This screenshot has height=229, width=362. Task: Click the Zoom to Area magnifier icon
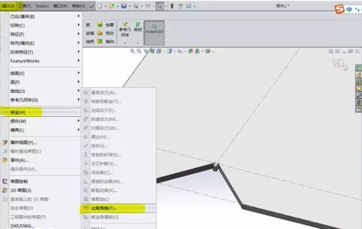click(139, 51)
